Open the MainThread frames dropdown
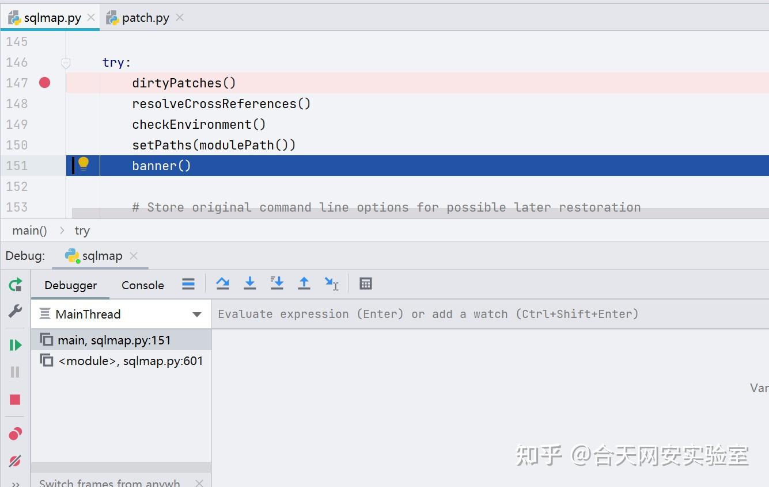The width and height of the screenshot is (769, 487). (x=196, y=314)
